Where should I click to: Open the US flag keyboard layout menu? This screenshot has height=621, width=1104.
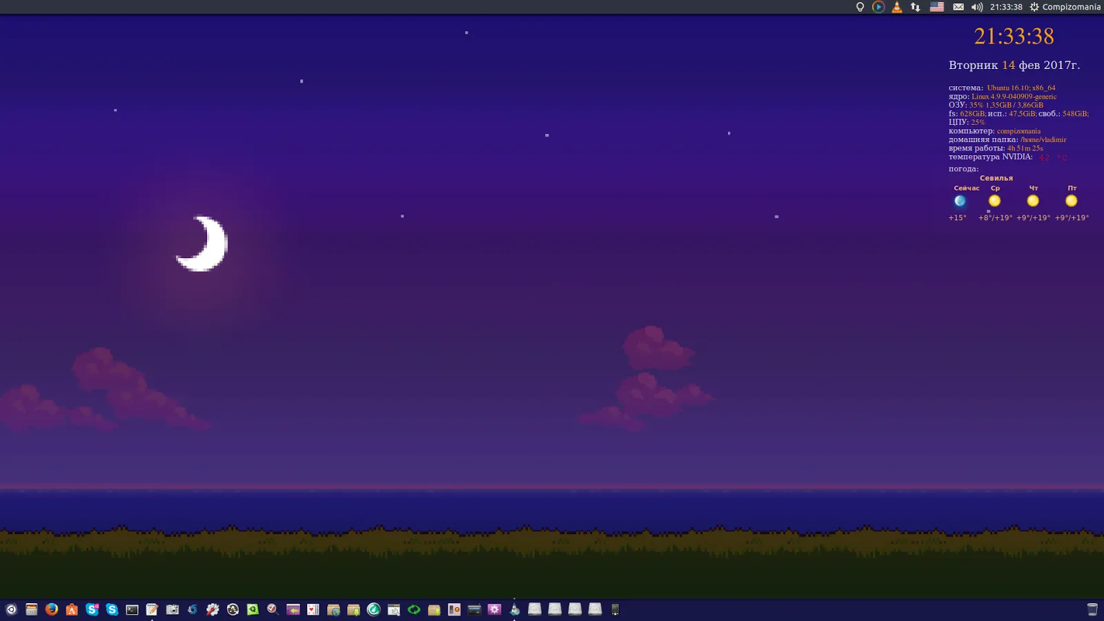pos(937,7)
